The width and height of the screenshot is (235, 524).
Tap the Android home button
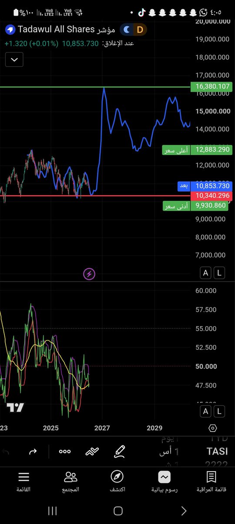(118, 511)
